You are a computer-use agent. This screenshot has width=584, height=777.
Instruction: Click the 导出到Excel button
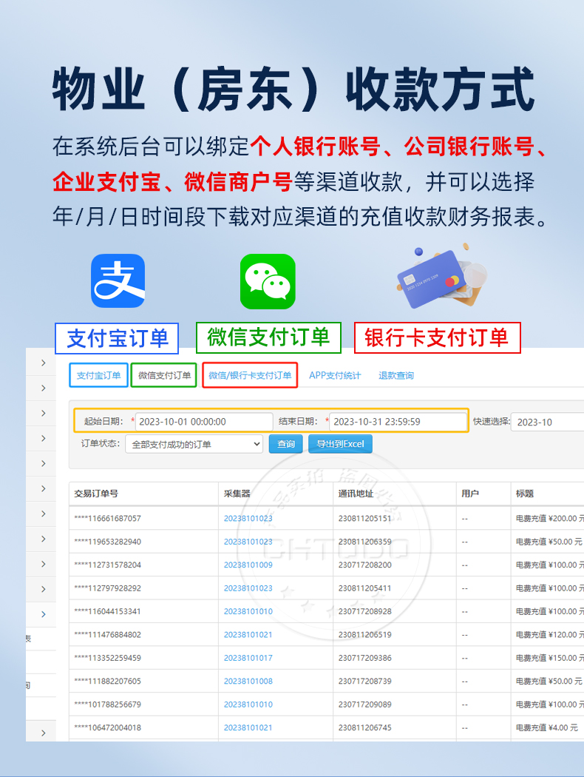(341, 444)
